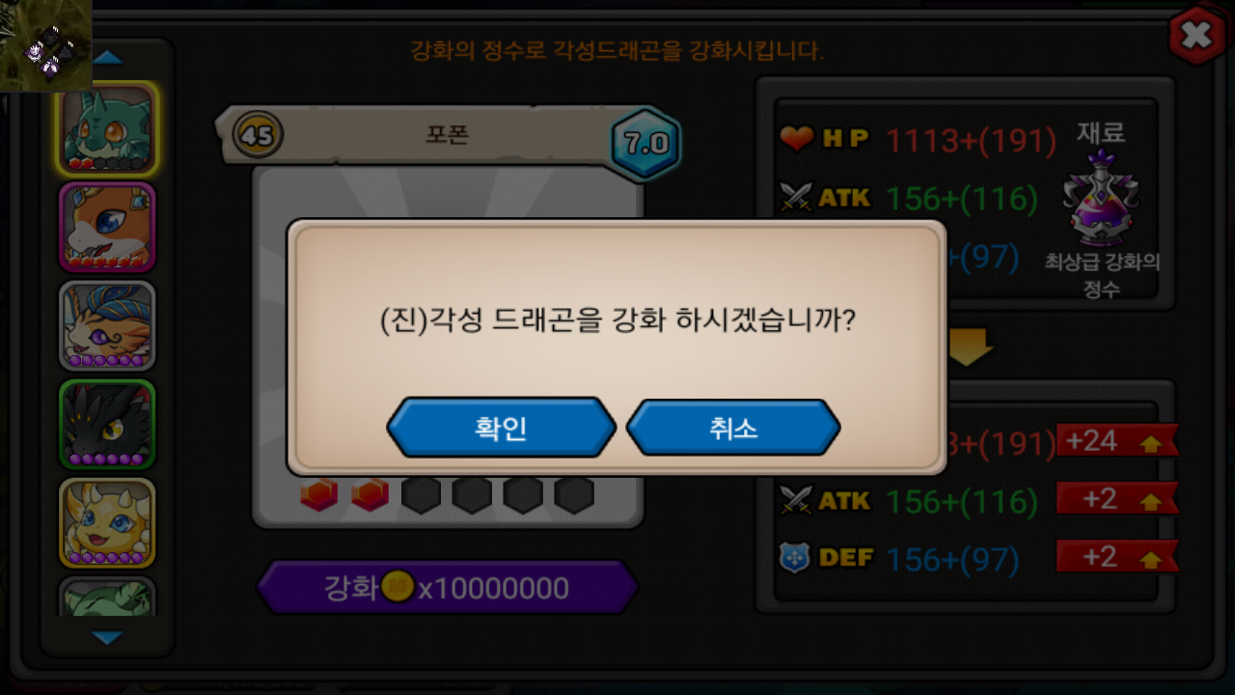The height and width of the screenshot is (695, 1235).
Task: Select the teal dragon portrait with orange eyes
Action: (107, 129)
